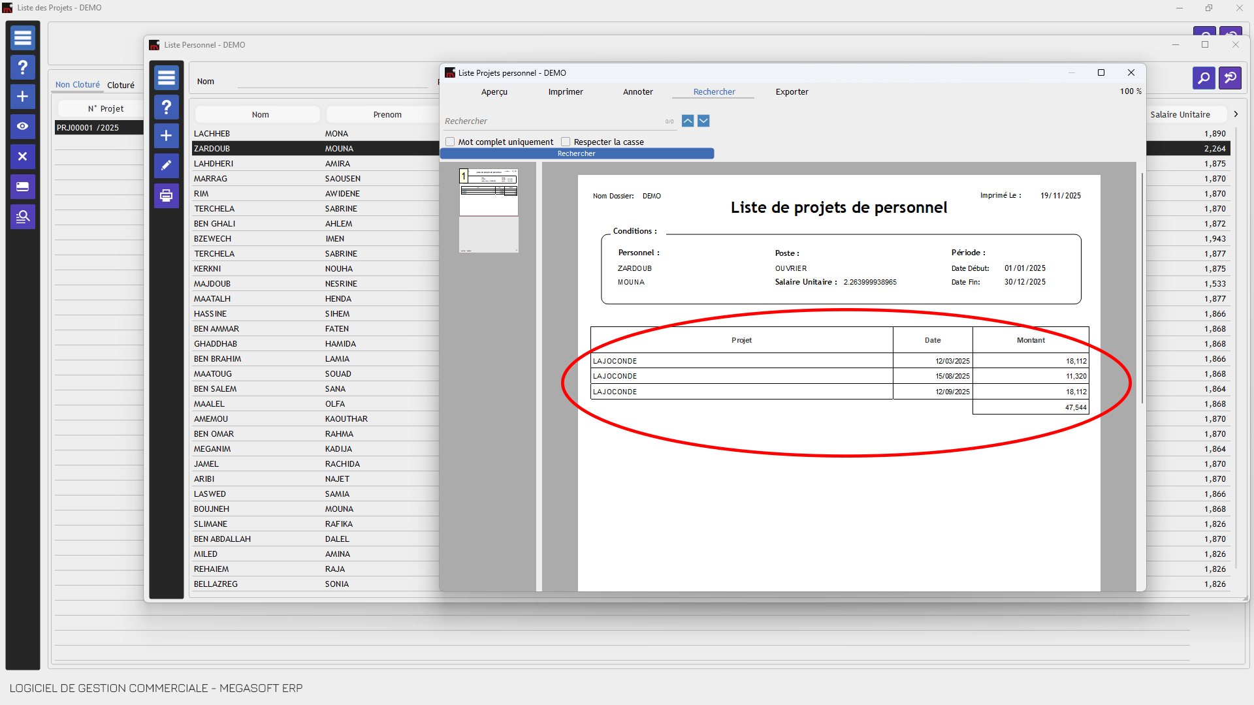Viewport: 1254px width, 705px height.
Task: Open the advanced search icon in main sidebar
Action: pyautogui.click(x=23, y=217)
